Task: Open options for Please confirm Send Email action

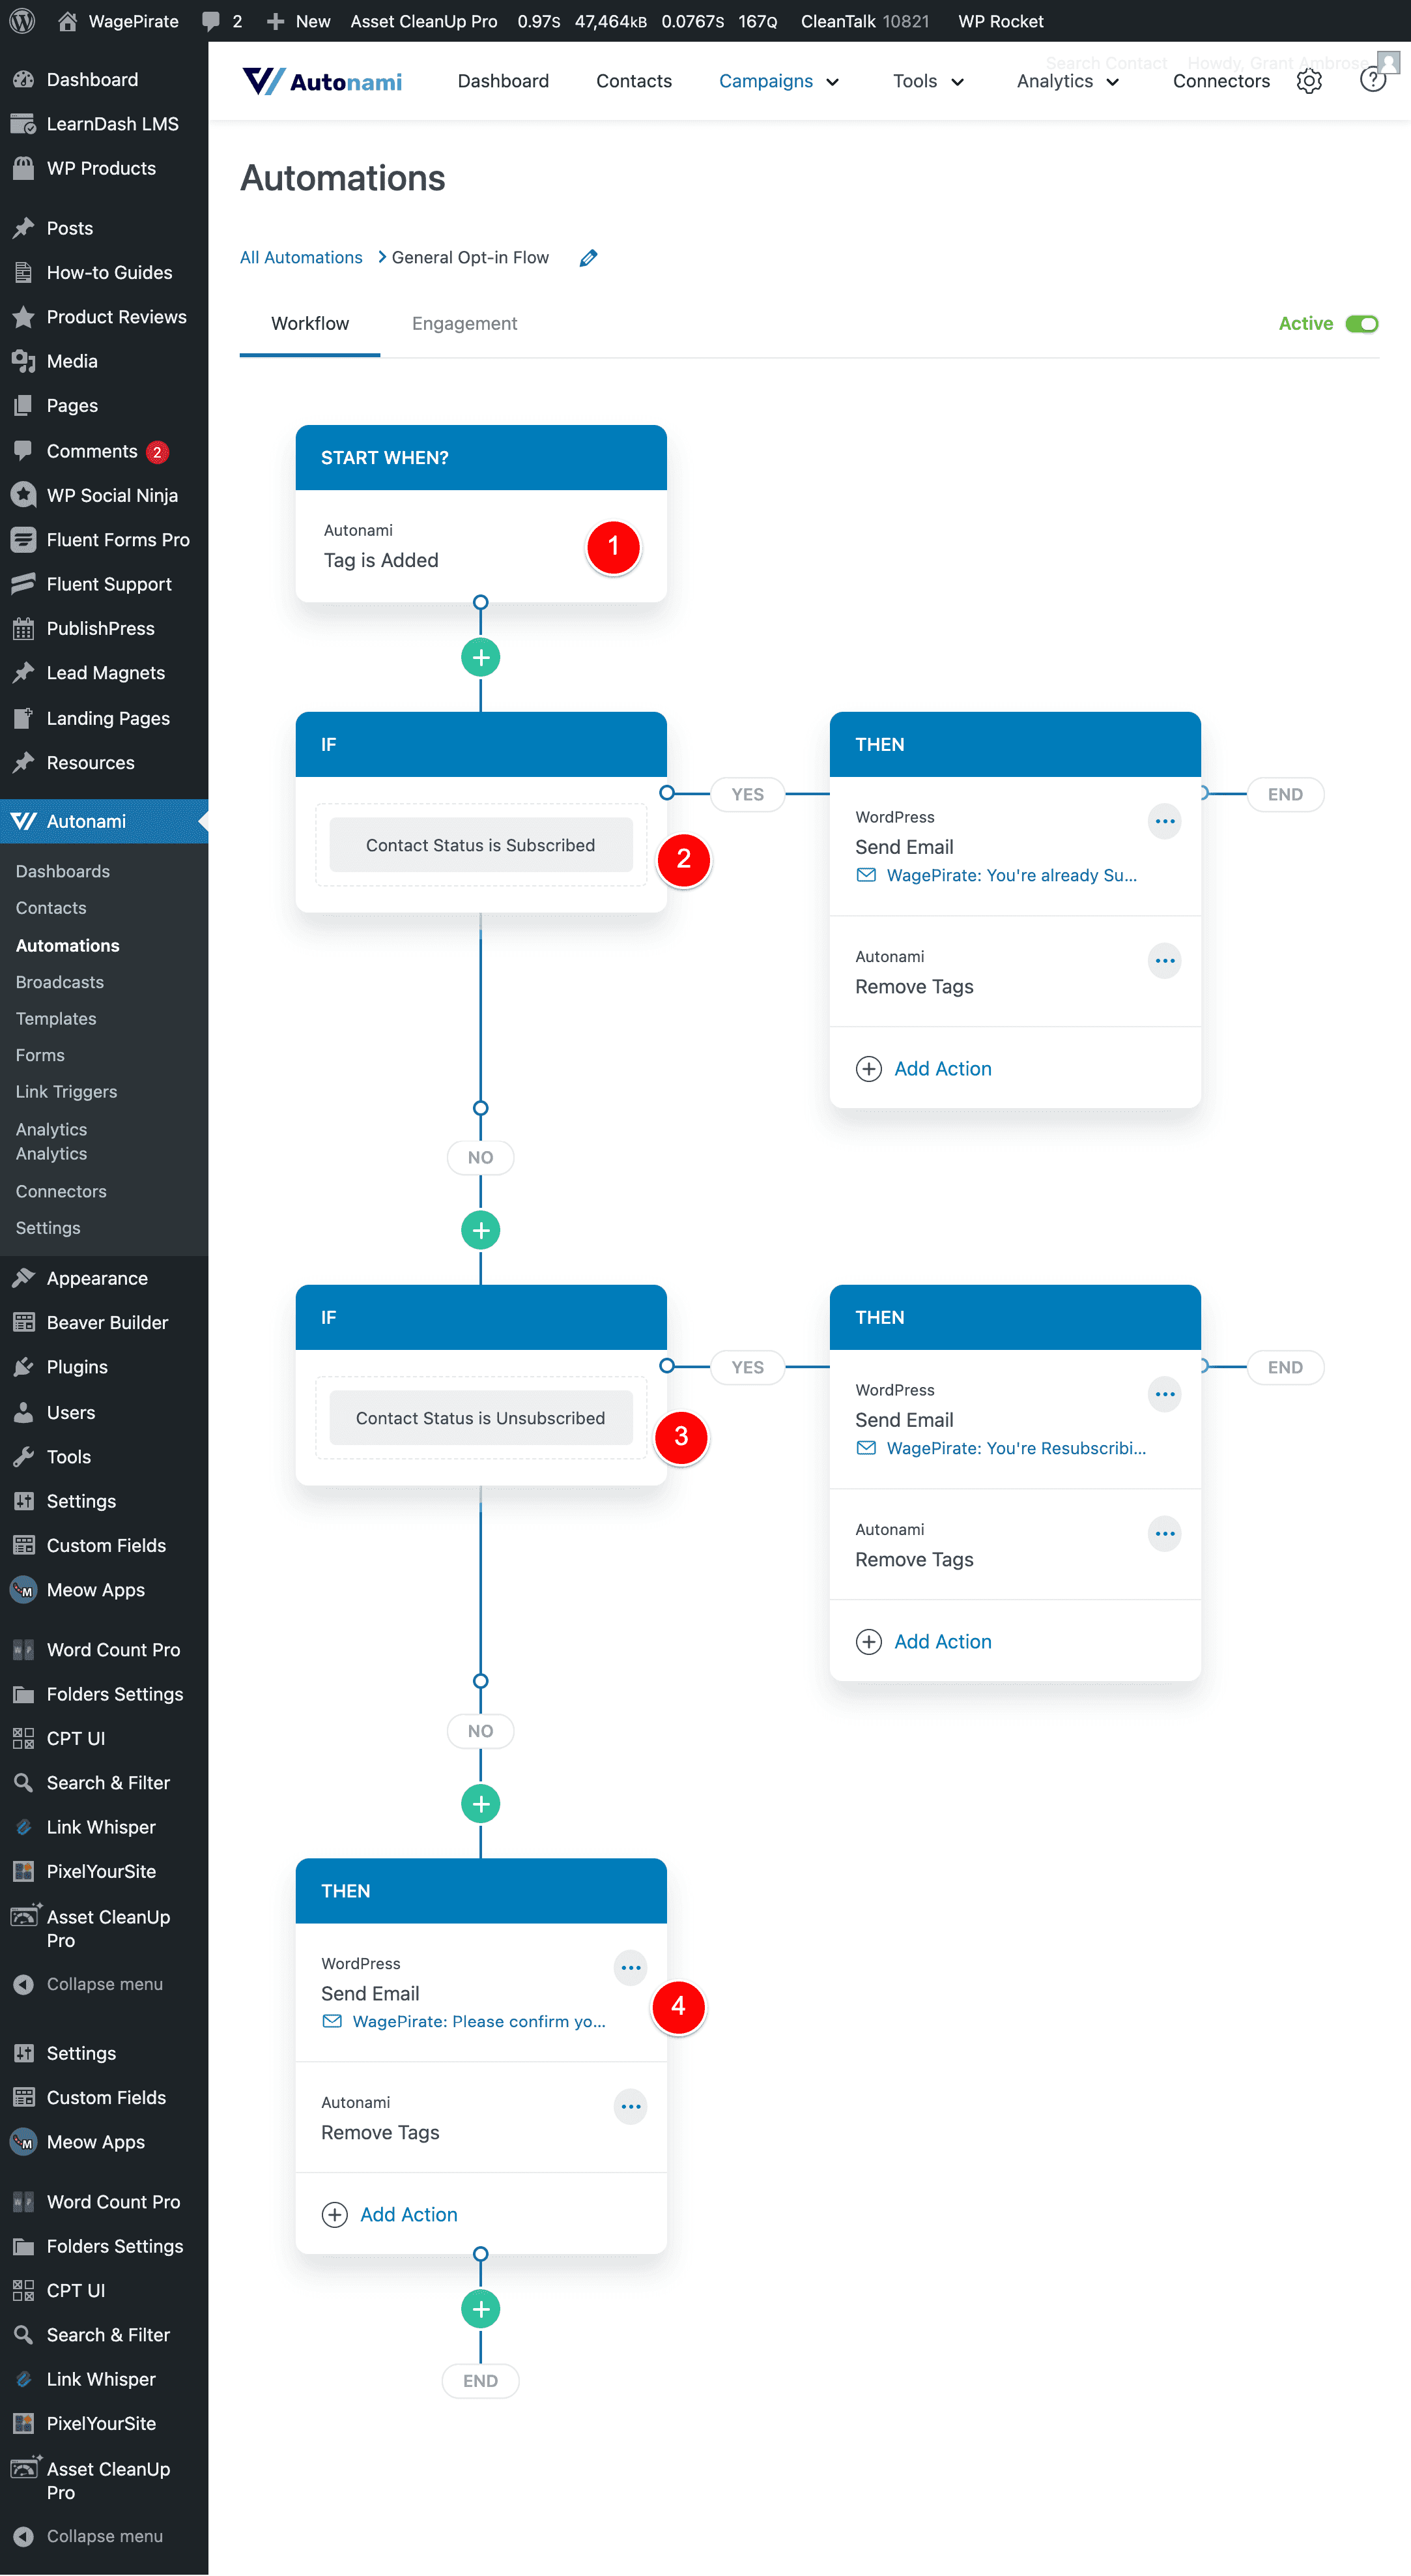Action: coord(631,1968)
